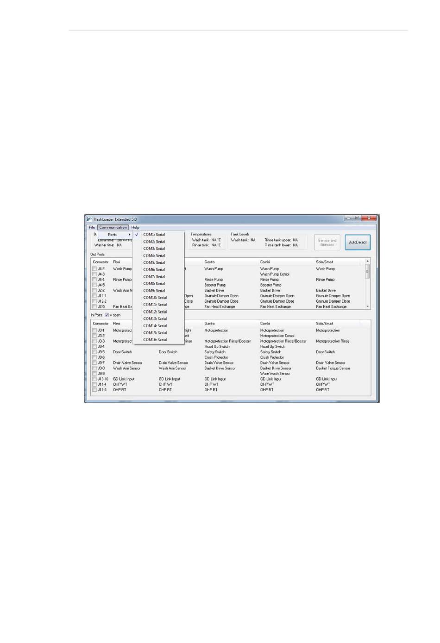This screenshot has height=643, width=440.
Task: Open the Communication menu
Action: pyautogui.click(x=113, y=228)
